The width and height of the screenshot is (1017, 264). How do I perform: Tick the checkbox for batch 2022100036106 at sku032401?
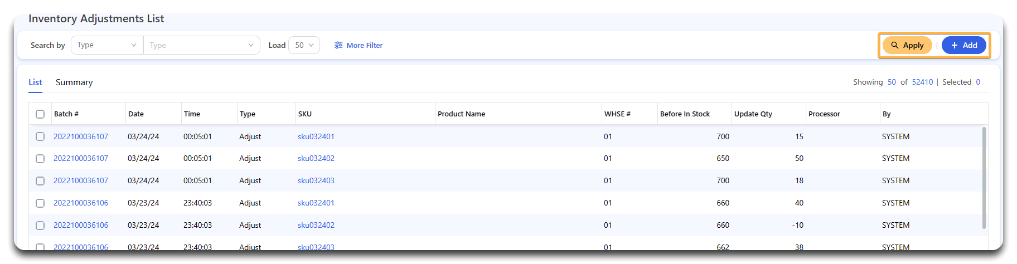(x=40, y=203)
